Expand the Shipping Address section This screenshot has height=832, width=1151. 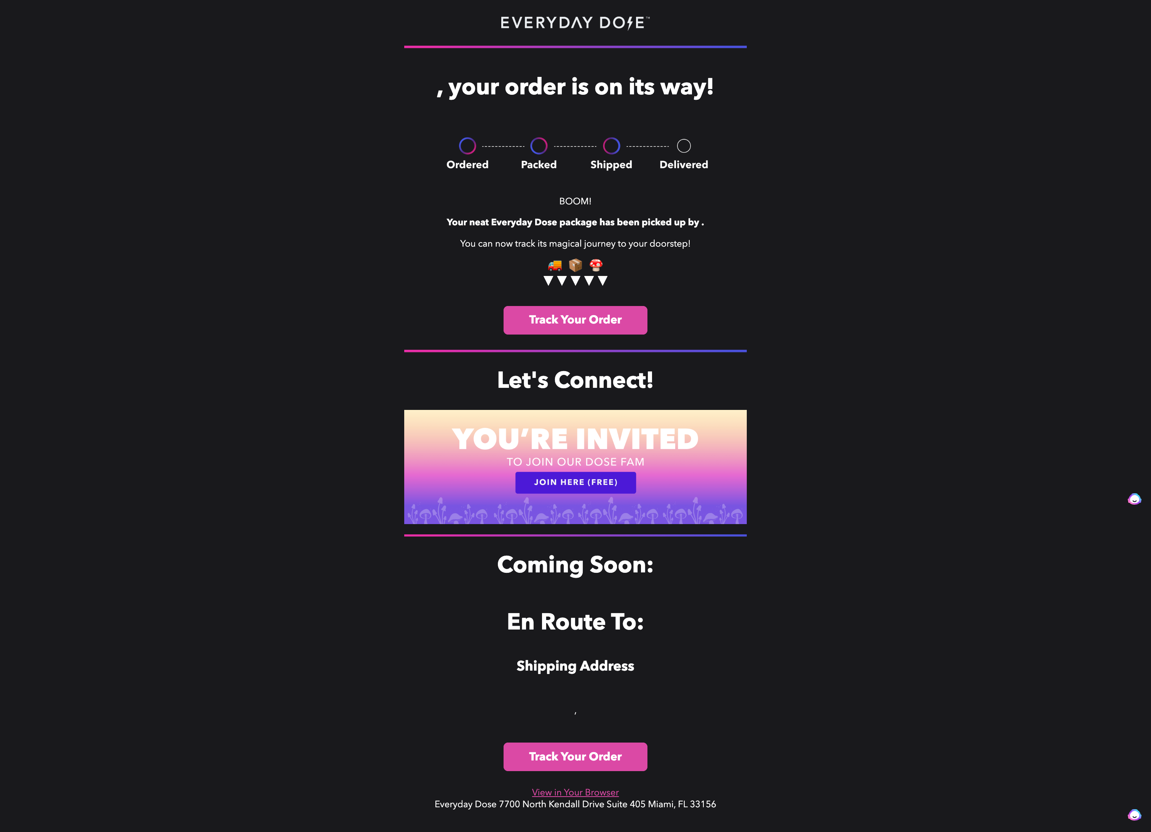tap(575, 665)
